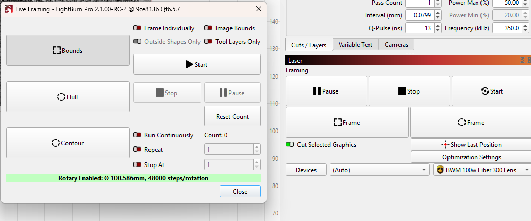Start the job in the Laser panel
Viewport: 531px width, 221px height.
coord(491,91)
